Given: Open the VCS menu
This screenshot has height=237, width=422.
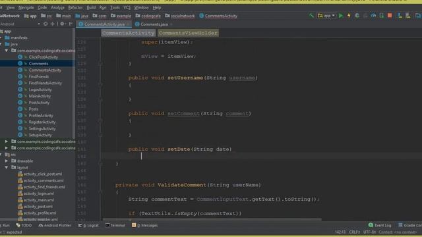Looking at the screenshot, I should pos(127,7).
